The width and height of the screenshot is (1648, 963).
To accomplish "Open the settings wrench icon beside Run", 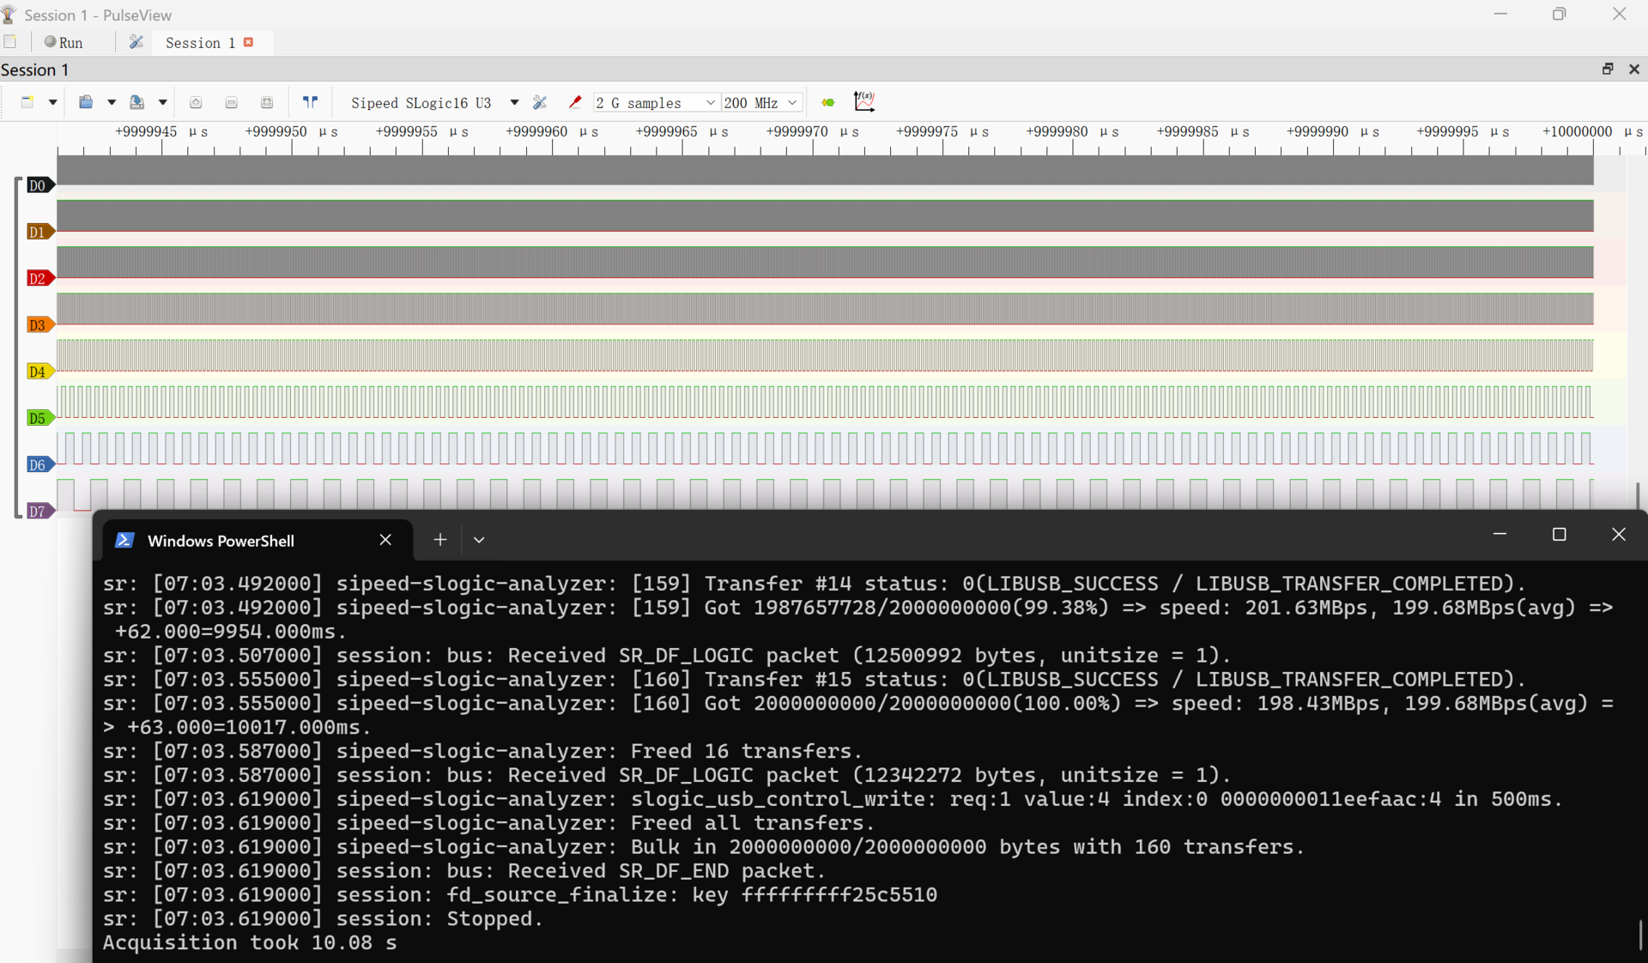I will (136, 42).
